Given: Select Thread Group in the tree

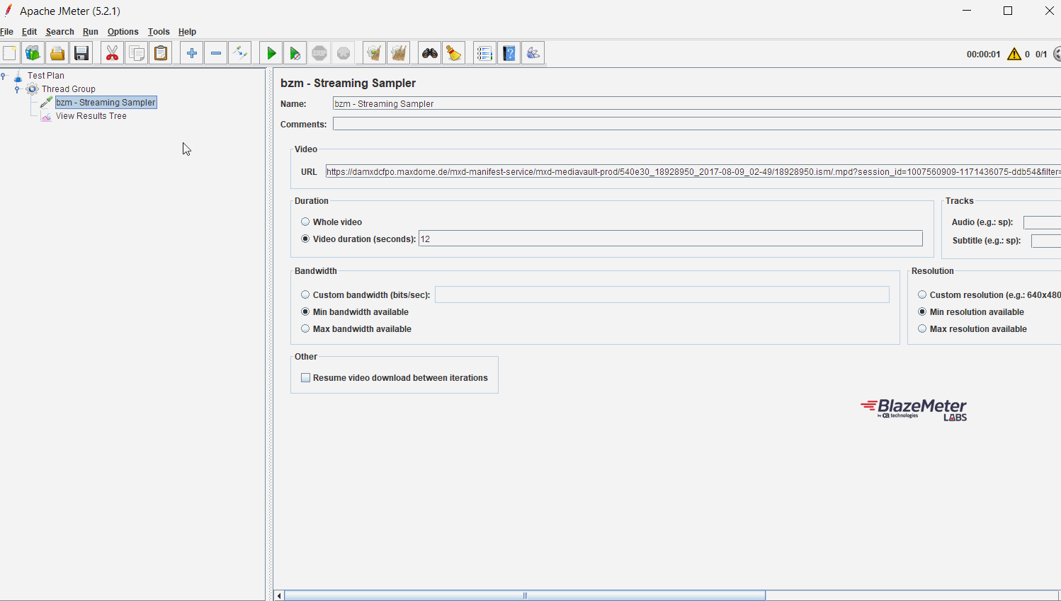Looking at the screenshot, I should coord(68,89).
